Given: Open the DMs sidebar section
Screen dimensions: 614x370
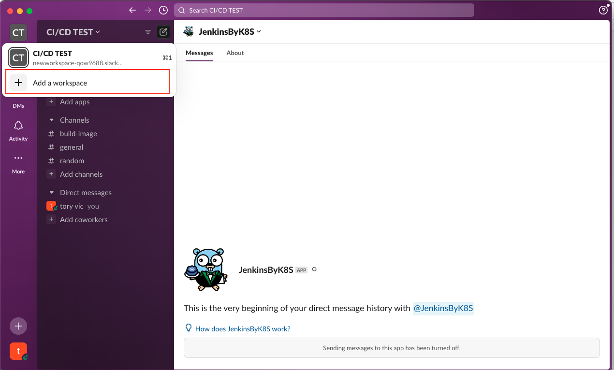Looking at the screenshot, I should [x=18, y=105].
